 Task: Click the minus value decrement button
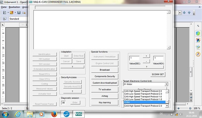point(146,61)
